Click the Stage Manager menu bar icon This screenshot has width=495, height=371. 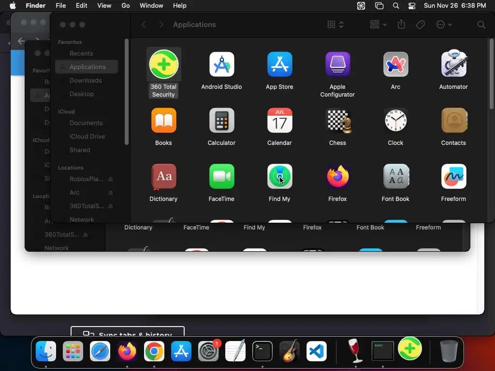click(379, 6)
